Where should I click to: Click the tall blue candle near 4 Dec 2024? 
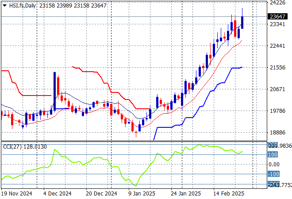click(55, 90)
